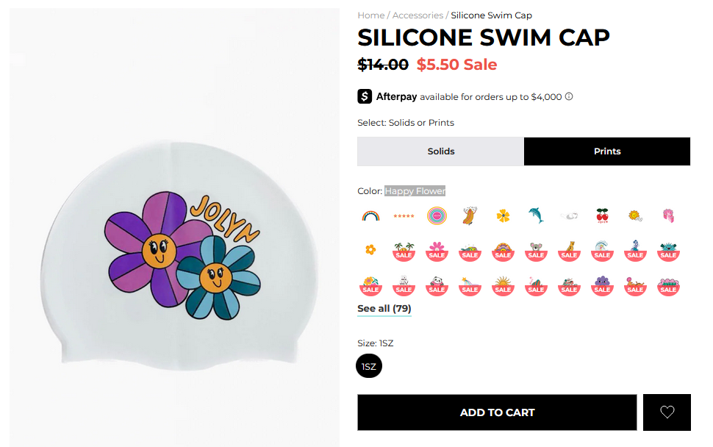Expand See all (79) colors
713x447 pixels.
[384, 309]
